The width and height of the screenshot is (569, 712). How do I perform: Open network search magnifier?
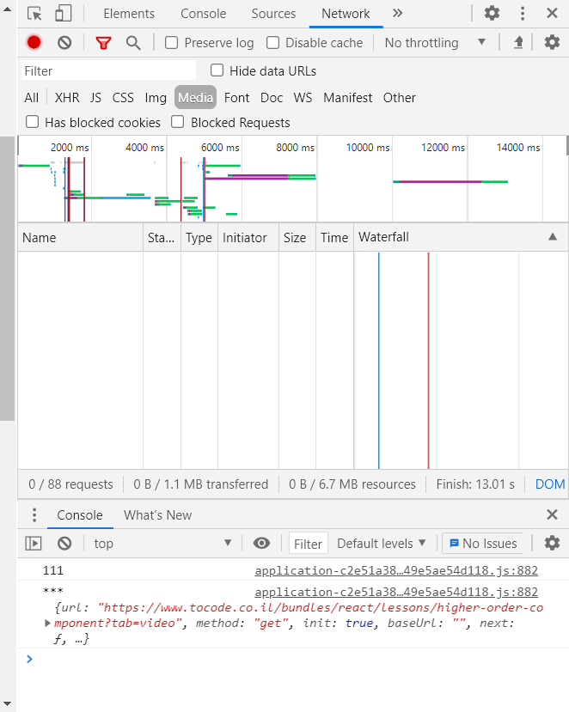[x=133, y=43]
